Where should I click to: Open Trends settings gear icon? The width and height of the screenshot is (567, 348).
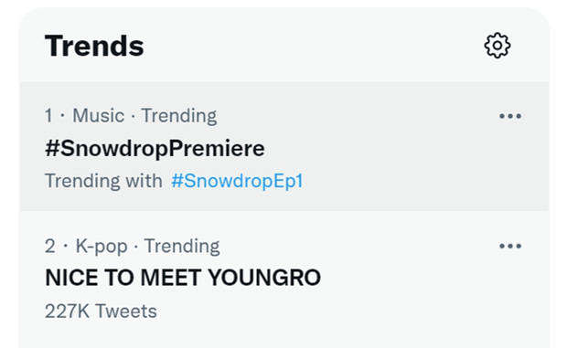click(x=497, y=46)
